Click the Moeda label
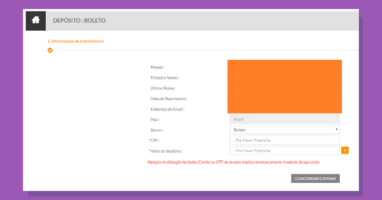Screen dimensions: 382x200 point(157,67)
